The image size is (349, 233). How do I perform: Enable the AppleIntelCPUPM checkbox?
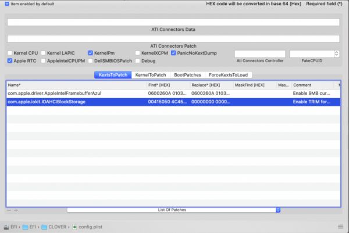[44, 60]
